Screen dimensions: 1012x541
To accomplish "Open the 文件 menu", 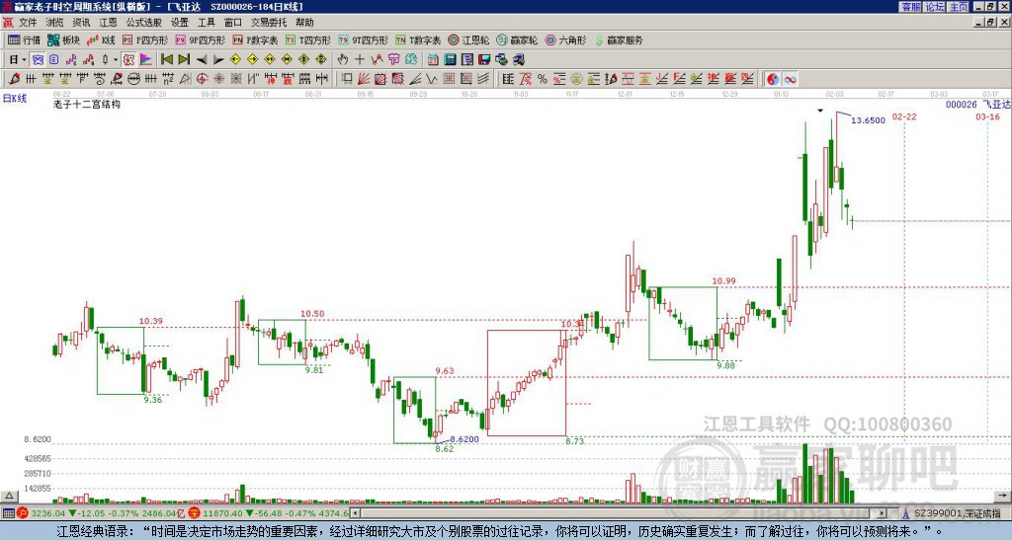I will pos(28,23).
